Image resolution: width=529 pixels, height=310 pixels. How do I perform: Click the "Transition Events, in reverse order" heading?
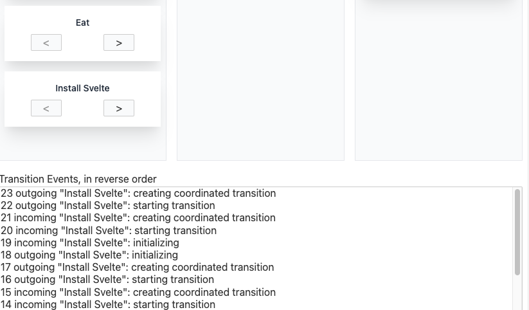(78, 179)
